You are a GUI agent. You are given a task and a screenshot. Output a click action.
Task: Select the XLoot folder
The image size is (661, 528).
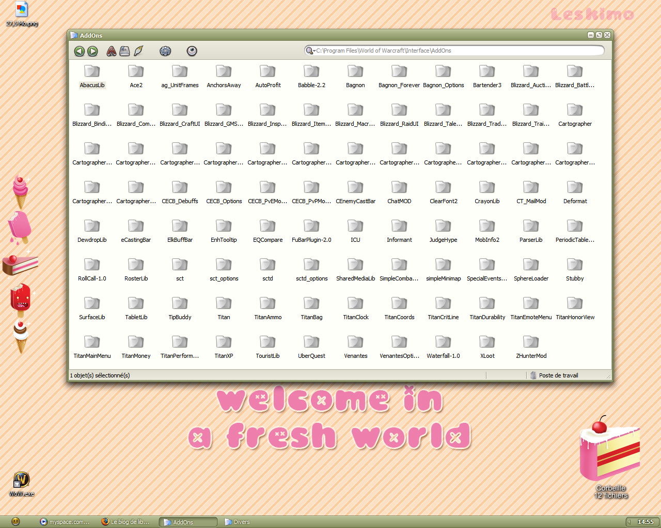(487, 348)
